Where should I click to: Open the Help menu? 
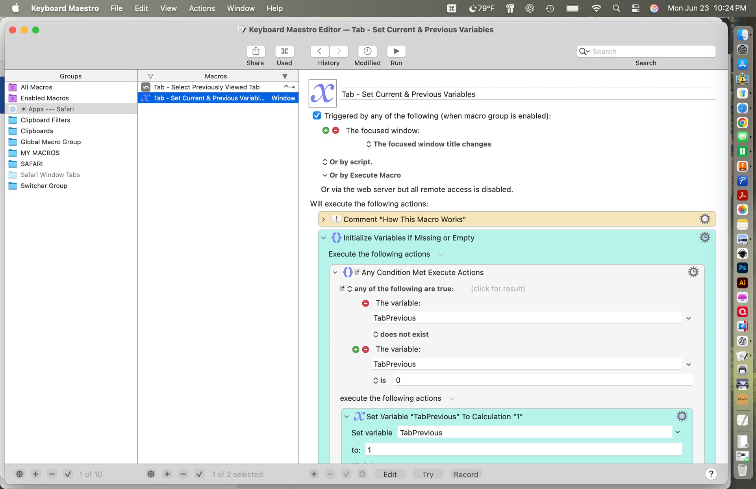pos(274,8)
